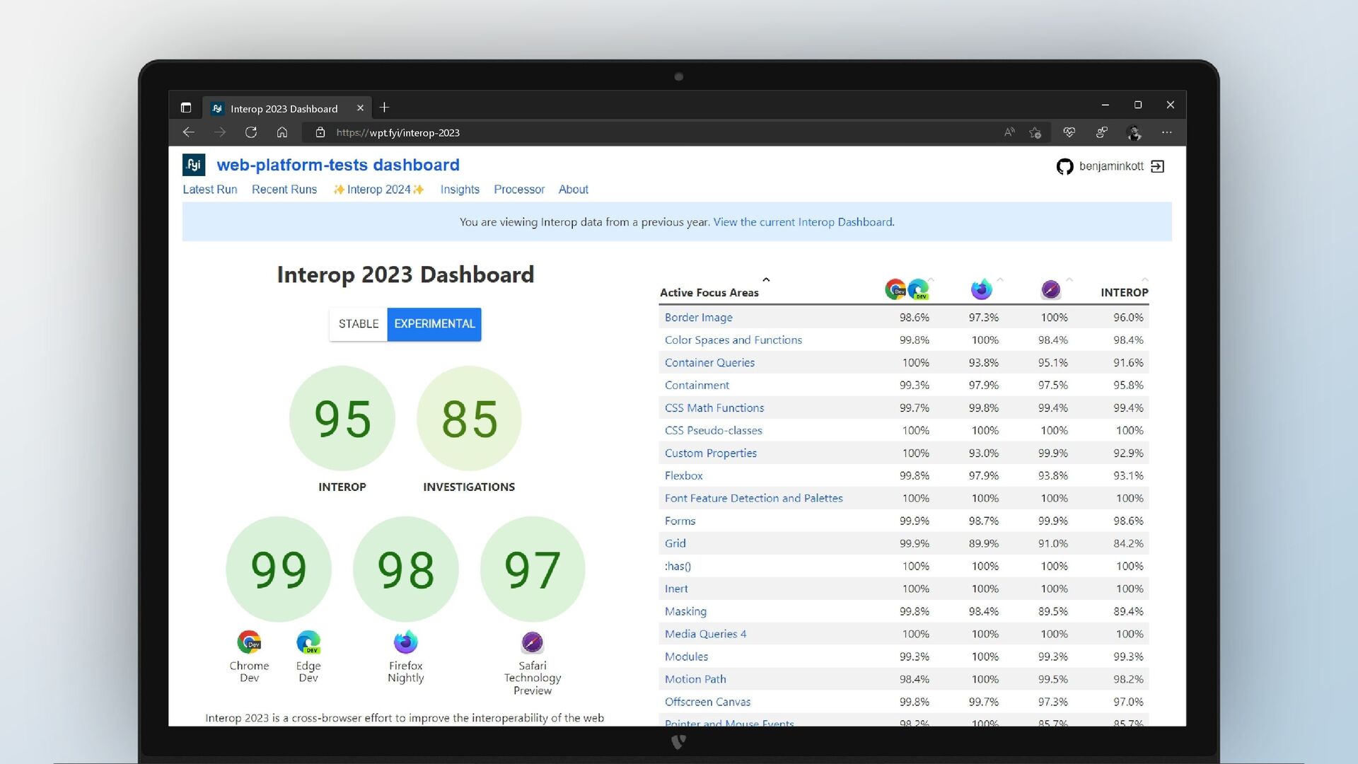
Task: Reload the page with the refresh icon
Action: click(251, 132)
